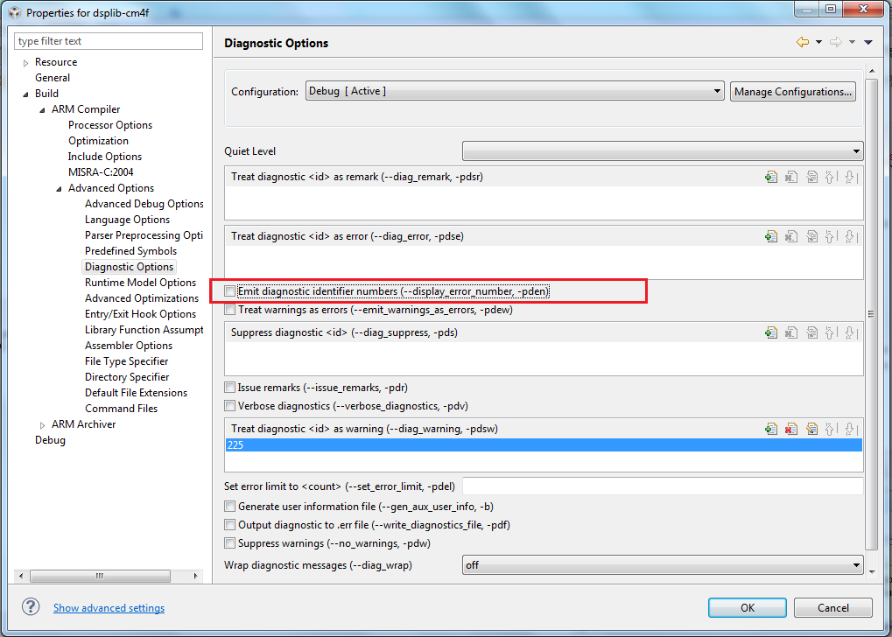Open the Show advanced settings link
The width and height of the screenshot is (892, 637).
(x=109, y=608)
